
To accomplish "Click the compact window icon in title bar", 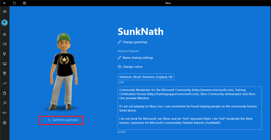I will pyautogui.click(x=24, y=3).
